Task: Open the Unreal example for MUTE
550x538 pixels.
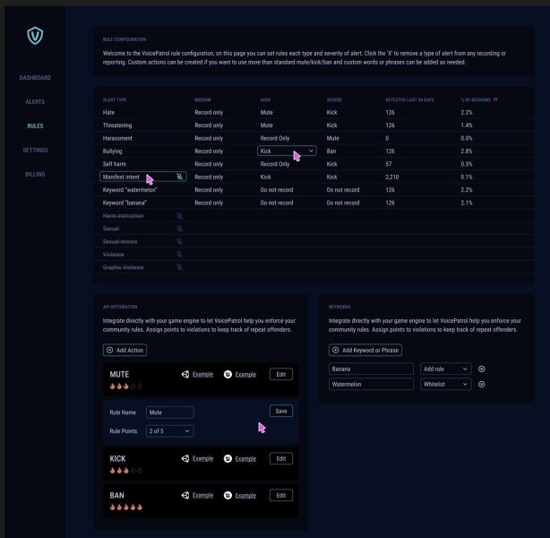Action: (245, 375)
